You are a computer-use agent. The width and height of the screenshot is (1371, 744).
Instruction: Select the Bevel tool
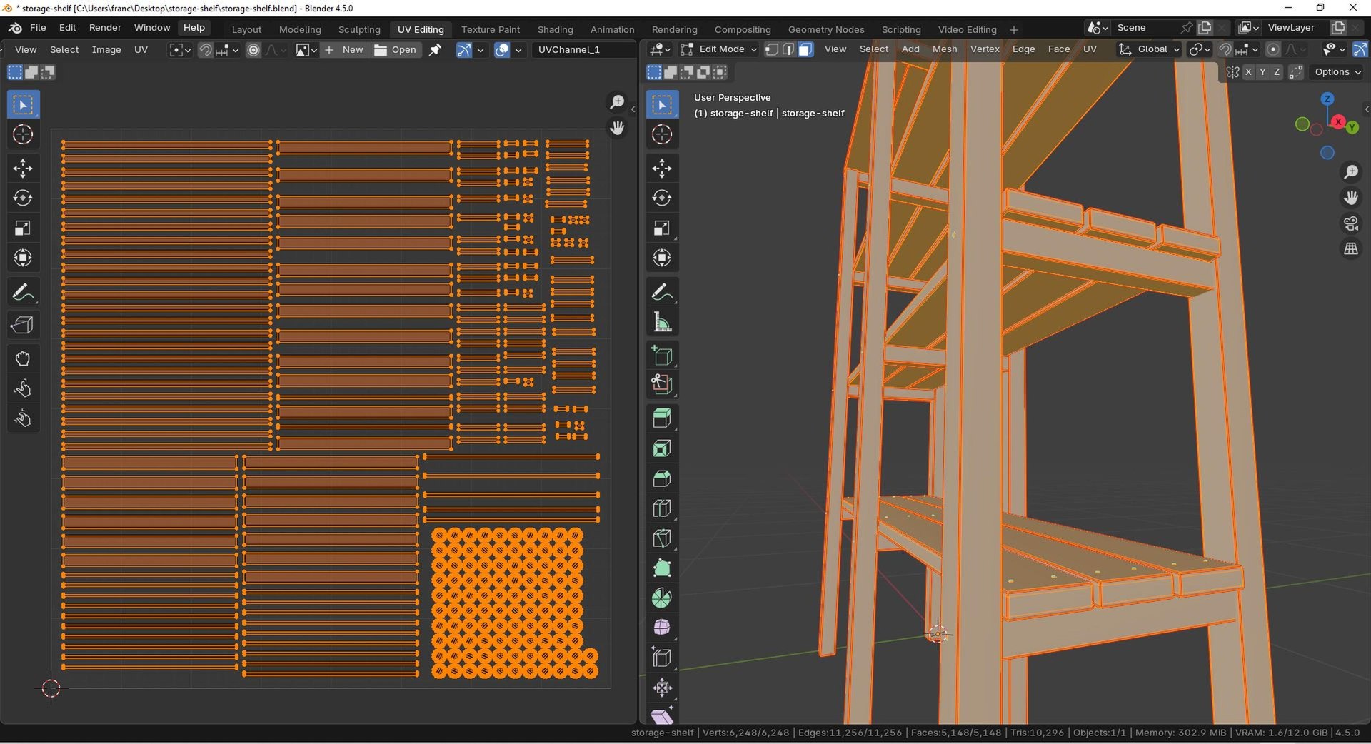(662, 478)
